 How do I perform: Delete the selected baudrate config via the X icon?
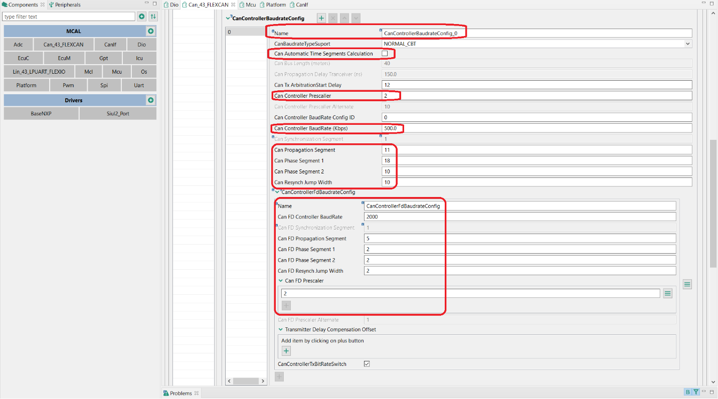[x=333, y=18]
